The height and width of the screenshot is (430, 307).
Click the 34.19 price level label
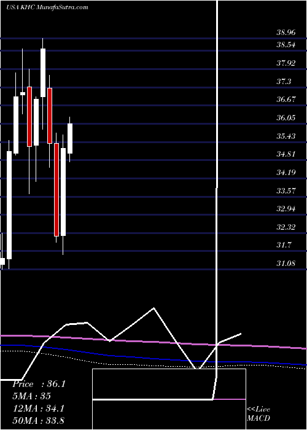pyautogui.click(x=286, y=173)
